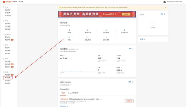
Task: Open My Data (我的数据) sidebar entry
Action: pyautogui.click(x=8, y=61)
